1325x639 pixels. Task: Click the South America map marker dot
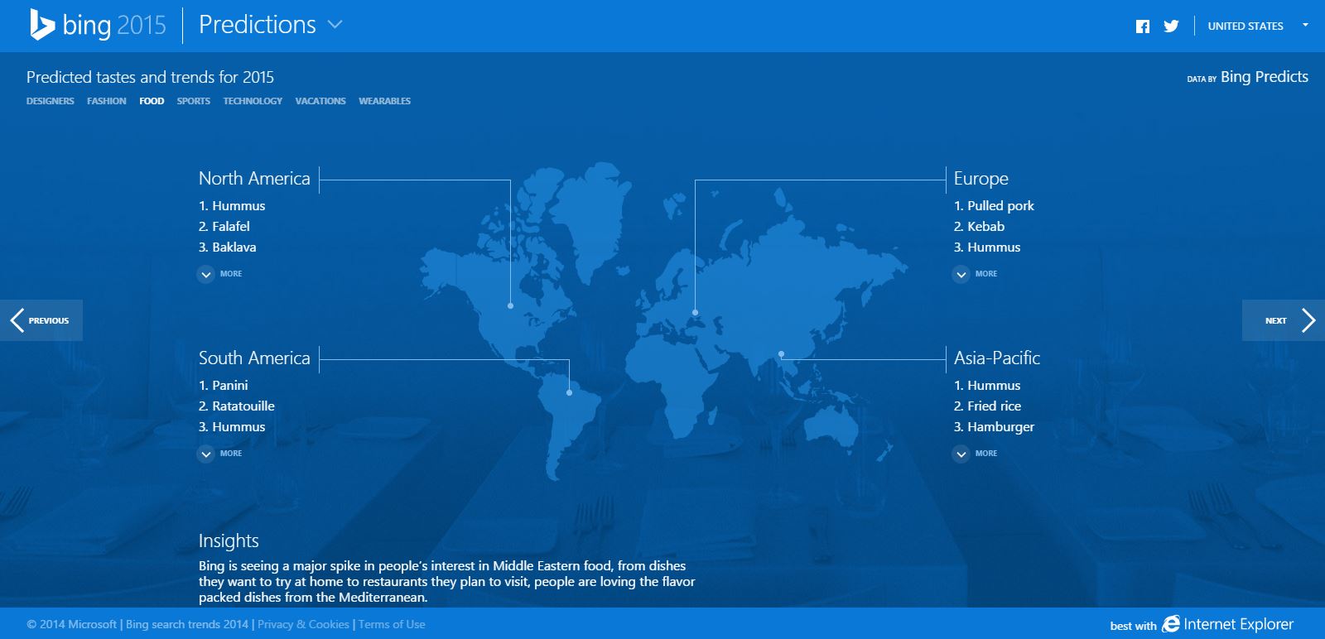point(569,392)
